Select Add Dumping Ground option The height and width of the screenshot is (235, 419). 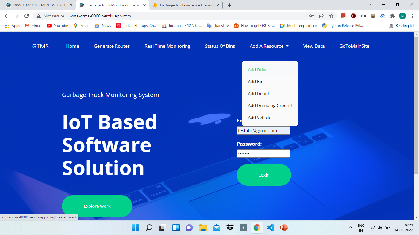click(270, 106)
